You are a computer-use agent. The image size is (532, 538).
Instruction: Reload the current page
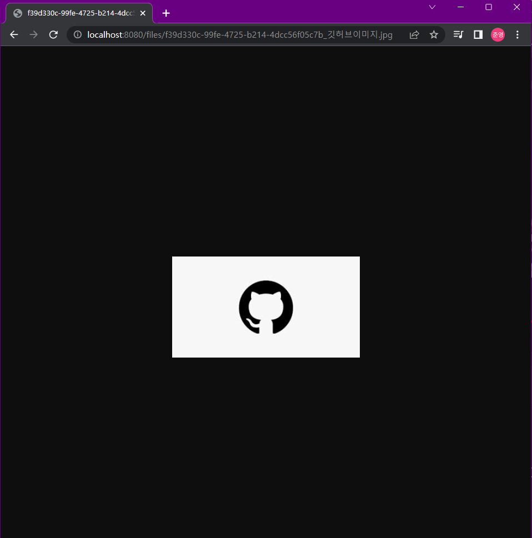53,34
